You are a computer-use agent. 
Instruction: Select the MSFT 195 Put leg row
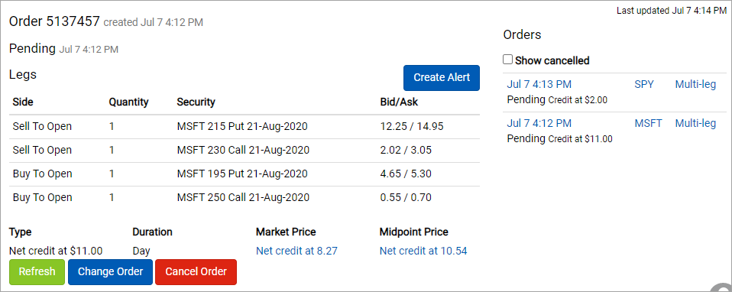(245, 174)
